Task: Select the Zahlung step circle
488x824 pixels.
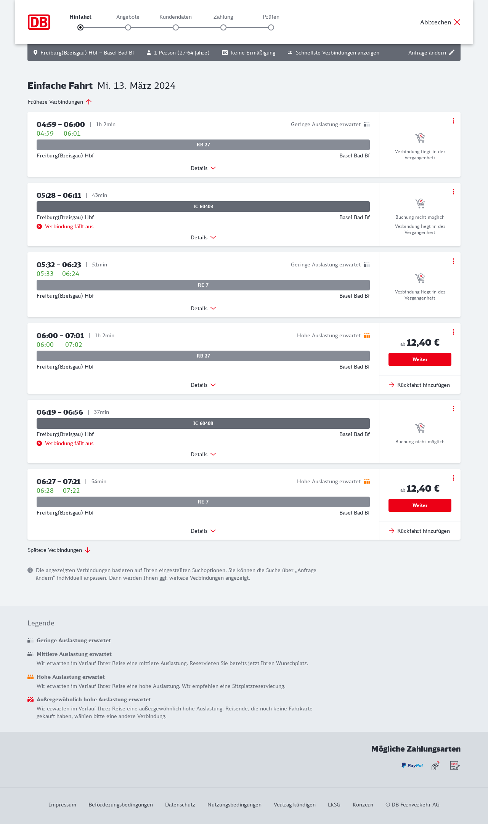Action: tap(223, 27)
